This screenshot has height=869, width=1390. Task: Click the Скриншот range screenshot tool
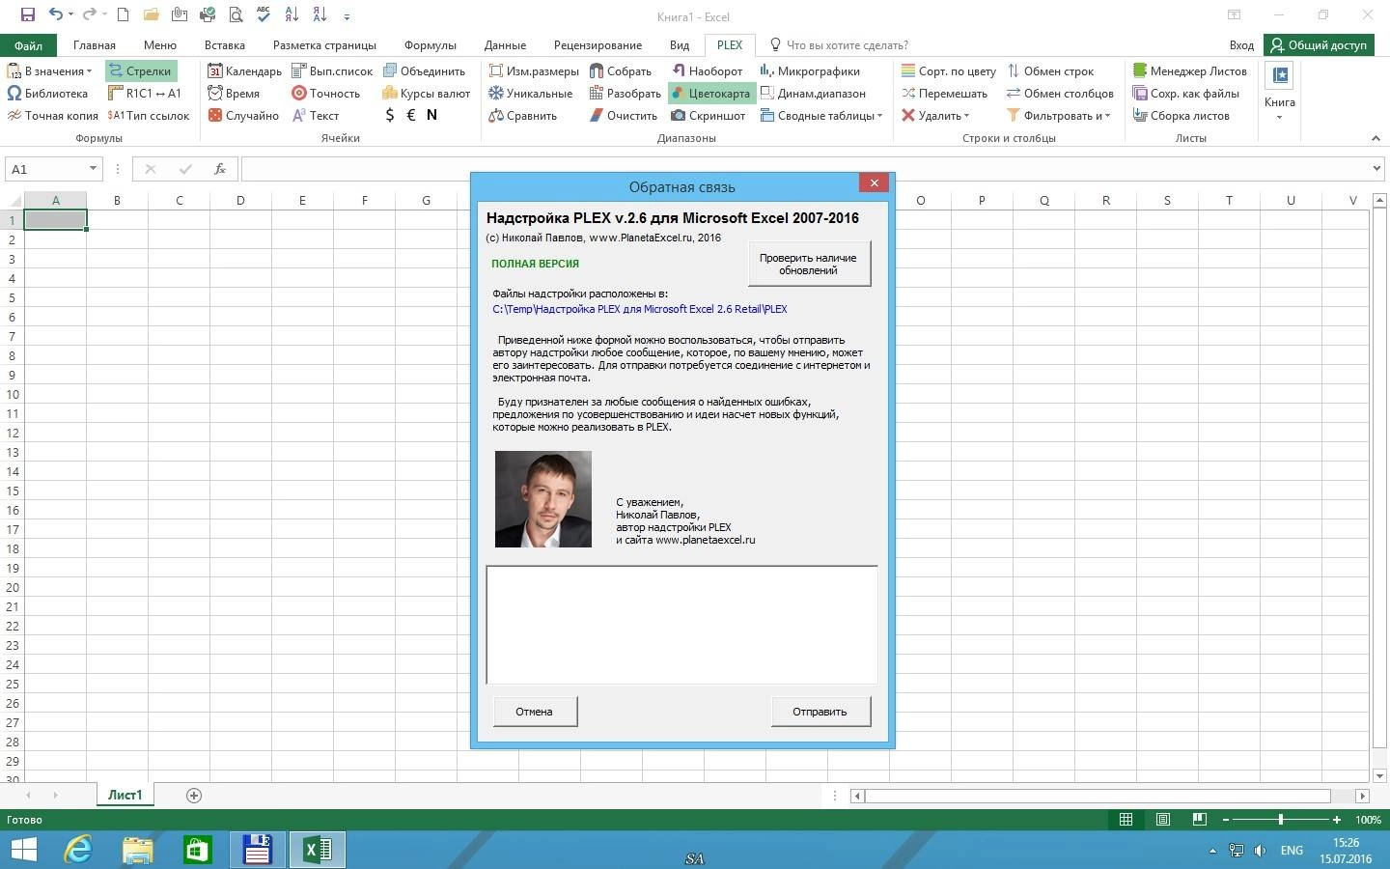708,116
